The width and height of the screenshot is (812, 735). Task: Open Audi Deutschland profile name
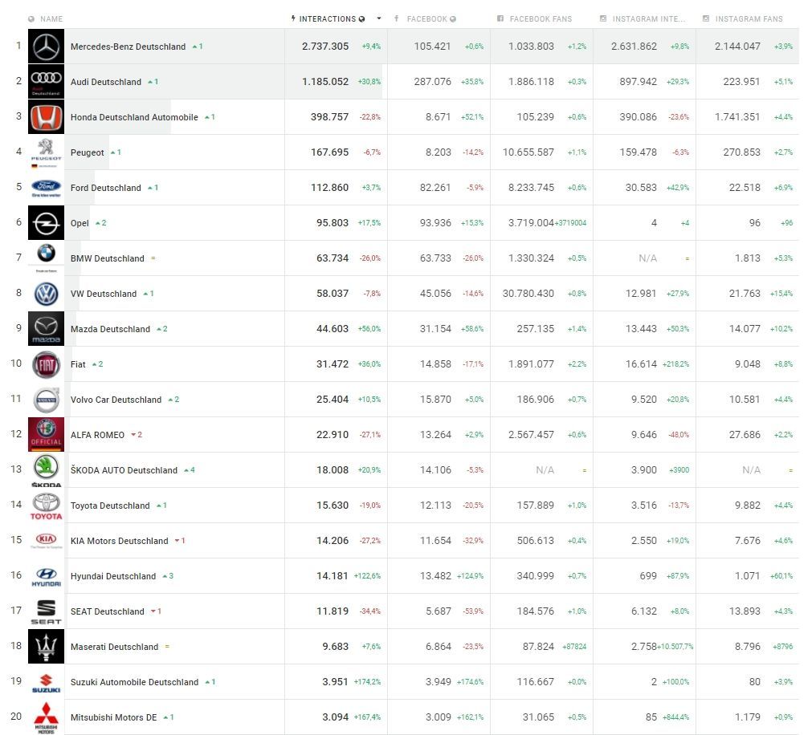(106, 82)
